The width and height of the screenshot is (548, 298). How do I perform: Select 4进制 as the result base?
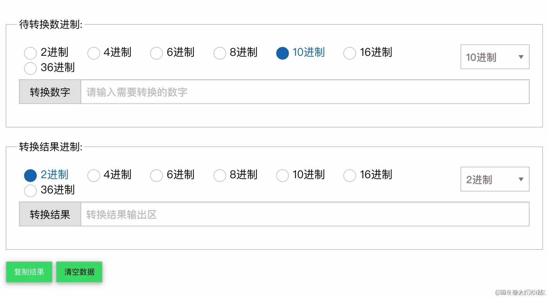(x=94, y=175)
